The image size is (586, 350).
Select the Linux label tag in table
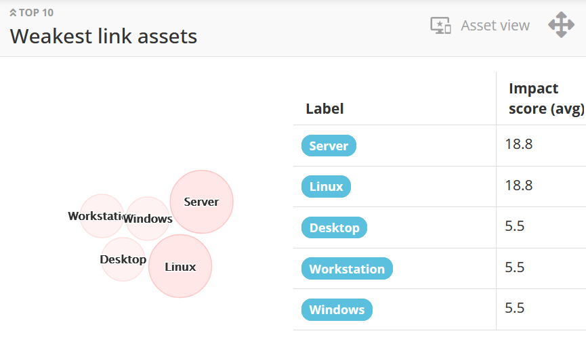click(326, 186)
